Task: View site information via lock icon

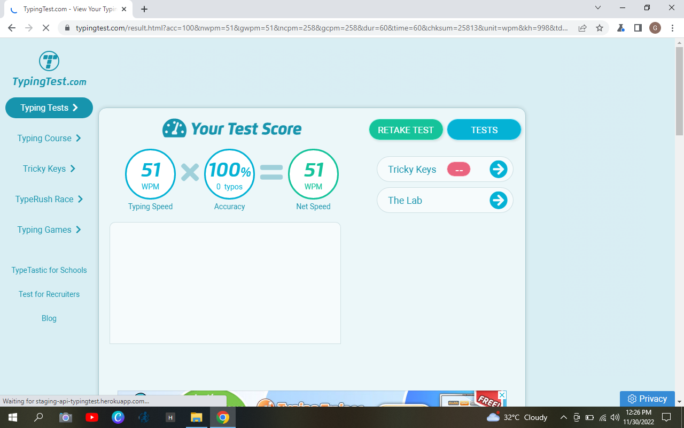Action: (67, 28)
